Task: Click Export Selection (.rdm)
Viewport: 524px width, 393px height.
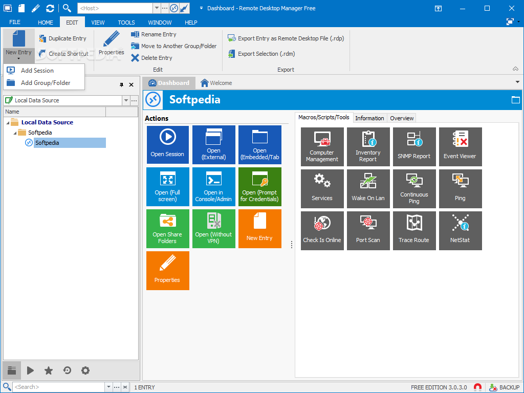Action: pos(261,53)
